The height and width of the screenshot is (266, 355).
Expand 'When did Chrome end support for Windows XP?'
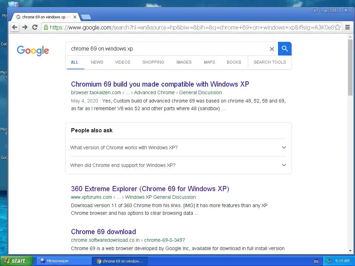coord(178,165)
